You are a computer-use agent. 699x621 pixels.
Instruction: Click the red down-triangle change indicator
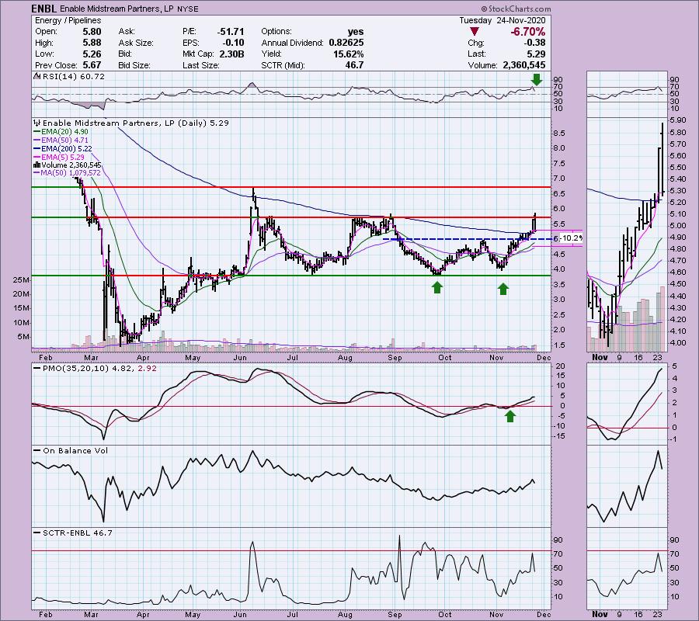[475, 32]
